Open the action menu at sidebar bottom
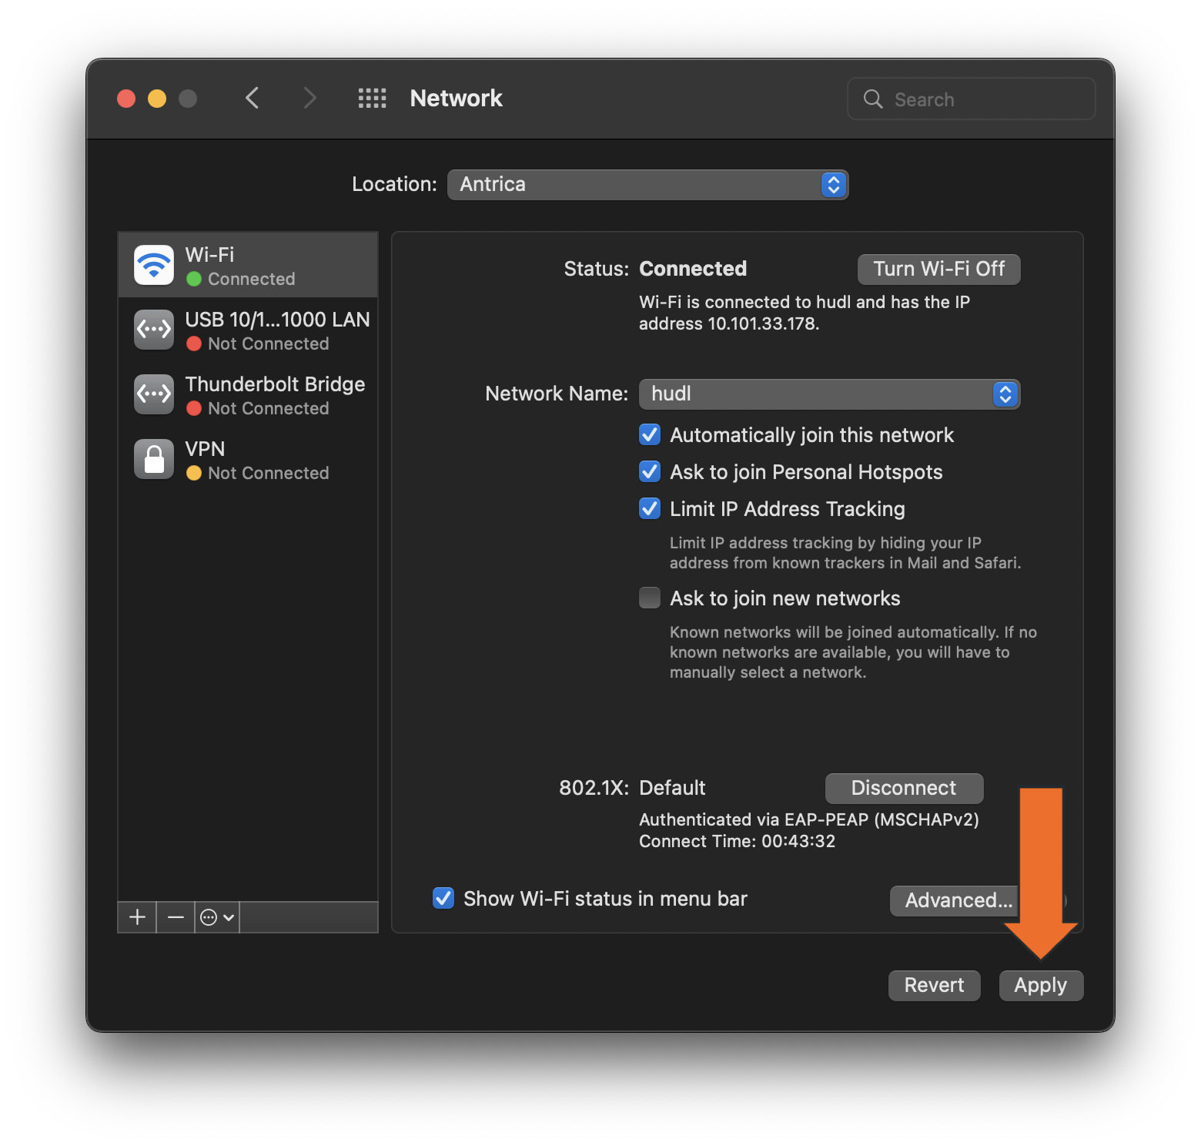The height and width of the screenshot is (1146, 1201). point(216,916)
